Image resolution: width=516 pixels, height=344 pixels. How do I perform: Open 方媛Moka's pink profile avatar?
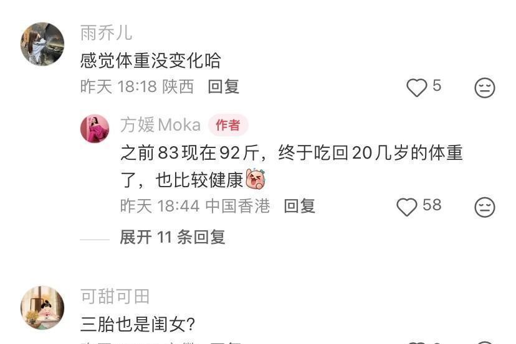(x=95, y=129)
